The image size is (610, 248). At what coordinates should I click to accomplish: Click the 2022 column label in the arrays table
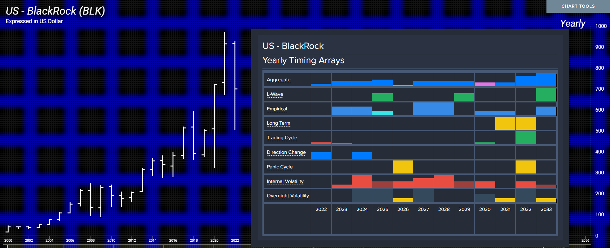coord(321,209)
